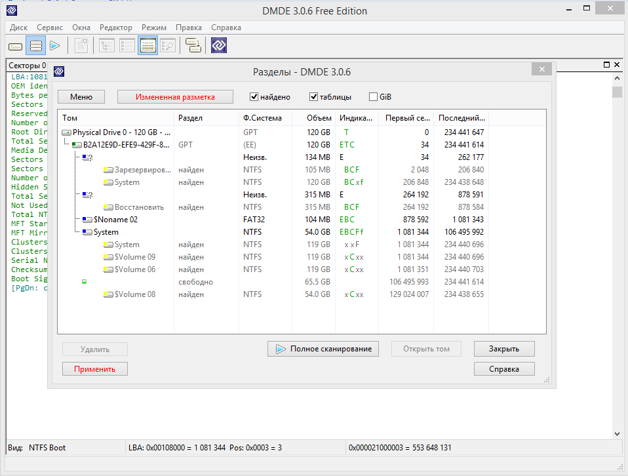Select the $Volume 08 tree row

click(x=134, y=294)
